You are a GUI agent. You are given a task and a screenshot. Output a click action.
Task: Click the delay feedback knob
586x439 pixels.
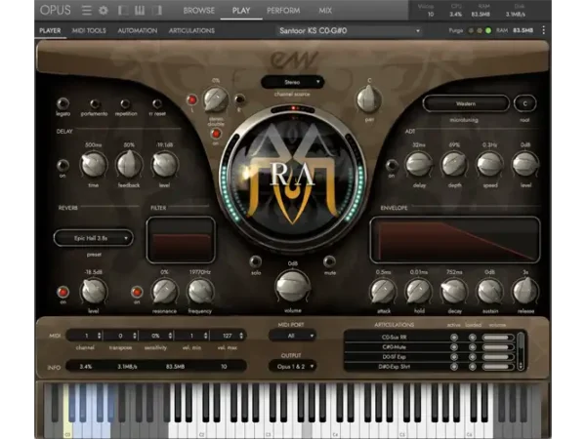[129, 165]
